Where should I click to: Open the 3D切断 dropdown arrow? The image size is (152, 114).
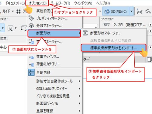click(131, 11)
